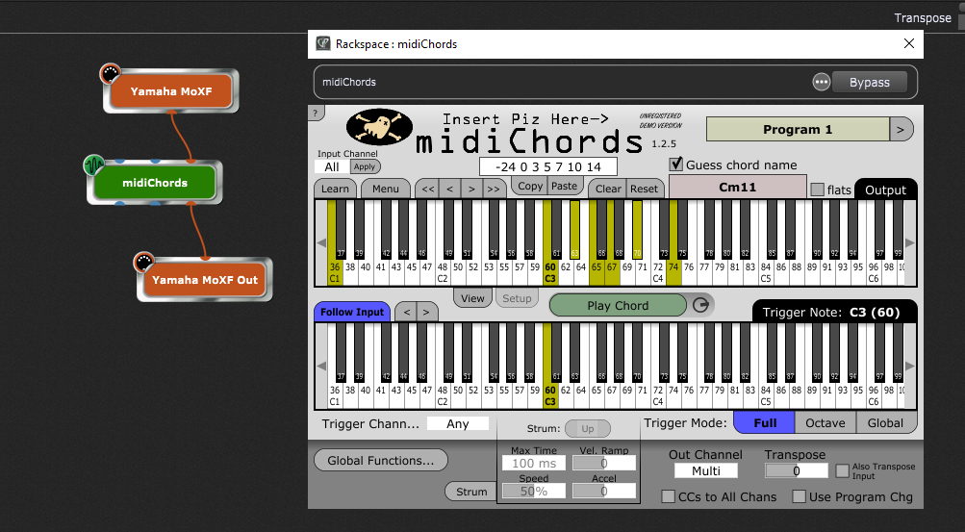965x532 pixels.
Task: Select Octave trigger mode
Action: click(x=825, y=422)
